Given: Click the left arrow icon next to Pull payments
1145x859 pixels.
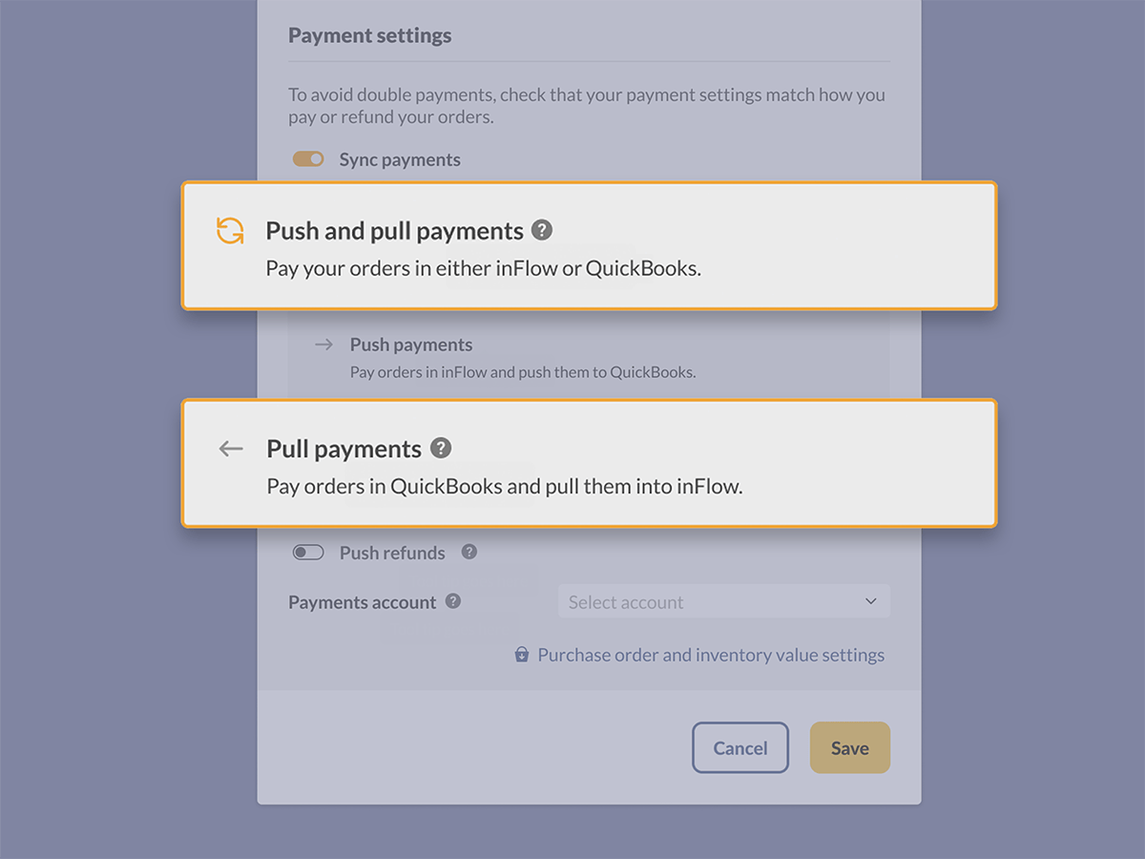Looking at the screenshot, I should (x=230, y=449).
